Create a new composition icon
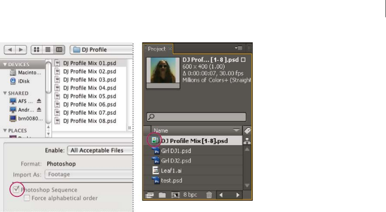This screenshot has height=212, width=386. click(x=175, y=195)
